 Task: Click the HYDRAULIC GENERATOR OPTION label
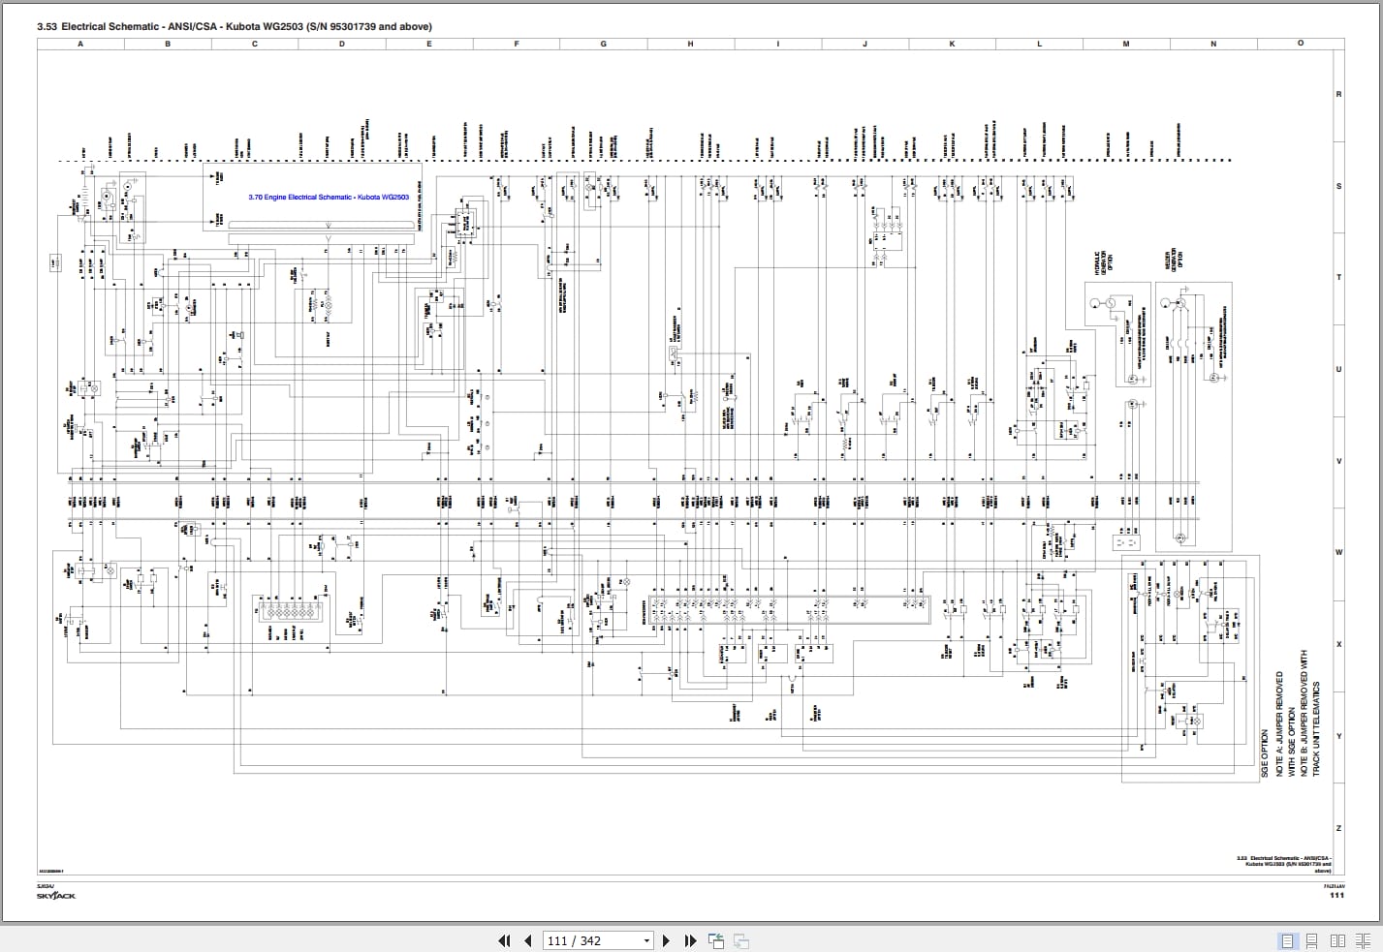point(1104,261)
